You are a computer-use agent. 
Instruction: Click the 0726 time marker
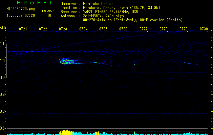pyautogui.click(x=123, y=29)
